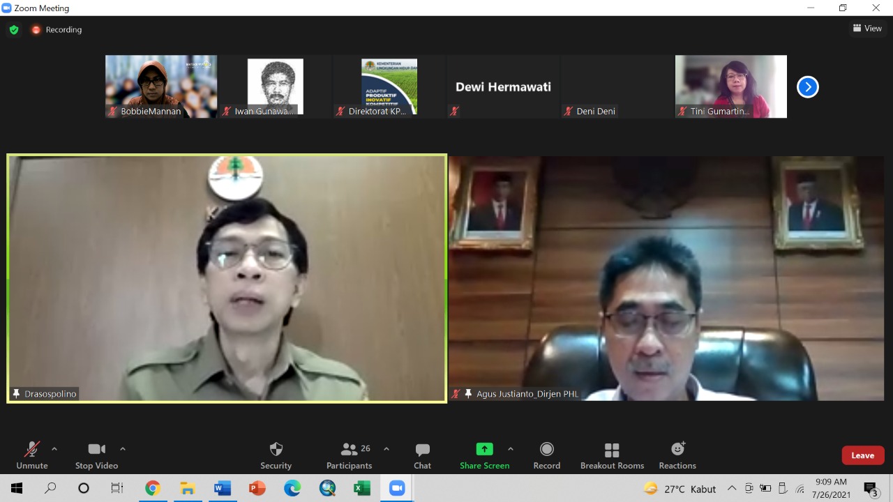This screenshot has width=893, height=502.
Task: Click the green encryption shield icon
Action: [14, 30]
